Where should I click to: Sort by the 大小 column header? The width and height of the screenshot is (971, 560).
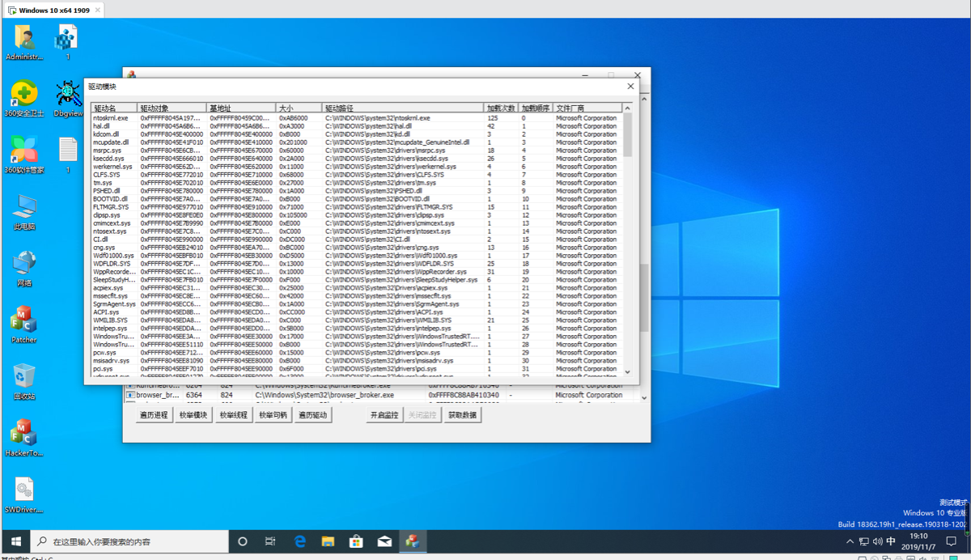(299, 108)
